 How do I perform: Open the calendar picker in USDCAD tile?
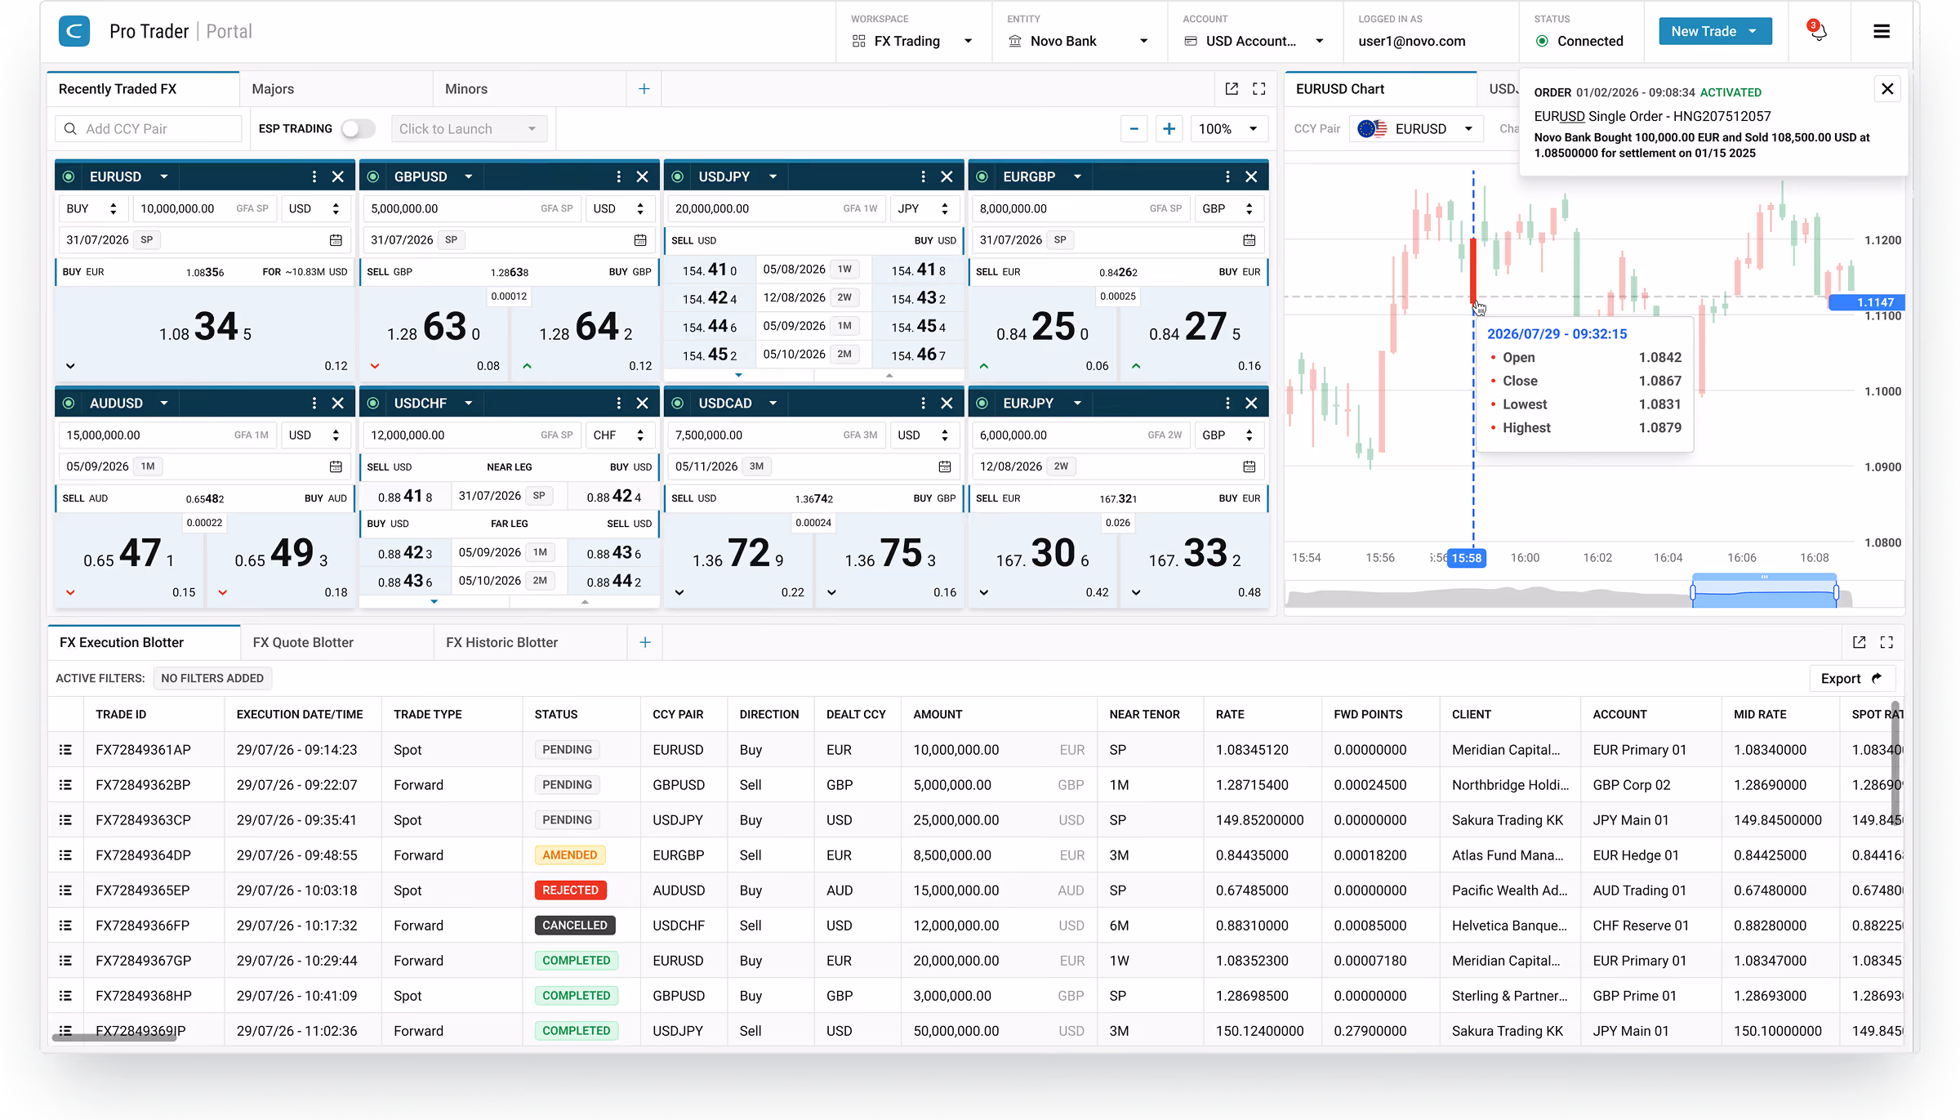945,466
